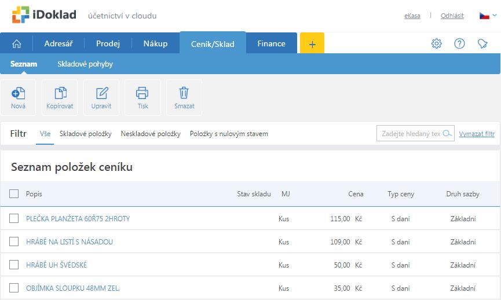Open settings gear icon
Screen dimensions: 501x300
[x=437, y=43]
